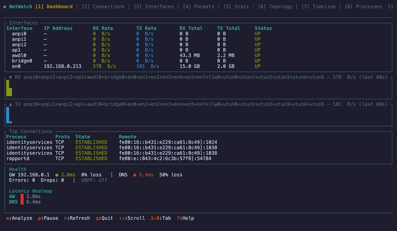
Task: Toggle the UP status of en0 interface
Action: coord(259,66)
